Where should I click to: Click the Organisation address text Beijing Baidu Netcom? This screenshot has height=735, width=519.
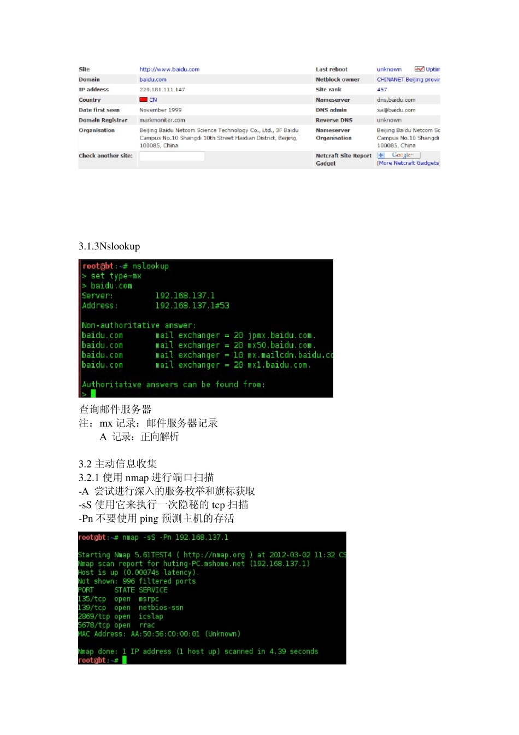click(219, 138)
